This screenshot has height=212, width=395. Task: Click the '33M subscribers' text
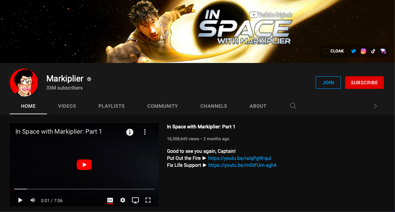click(65, 88)
